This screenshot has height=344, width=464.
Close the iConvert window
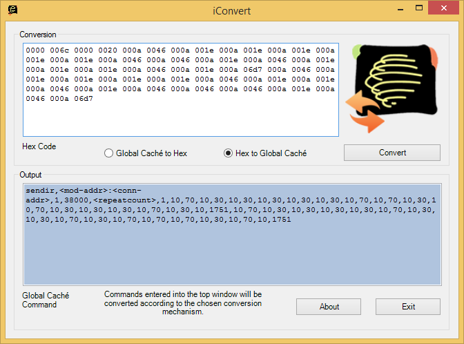coord(443,8)
